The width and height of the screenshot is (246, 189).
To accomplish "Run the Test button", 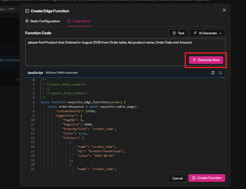I will [x=178, y=33].
